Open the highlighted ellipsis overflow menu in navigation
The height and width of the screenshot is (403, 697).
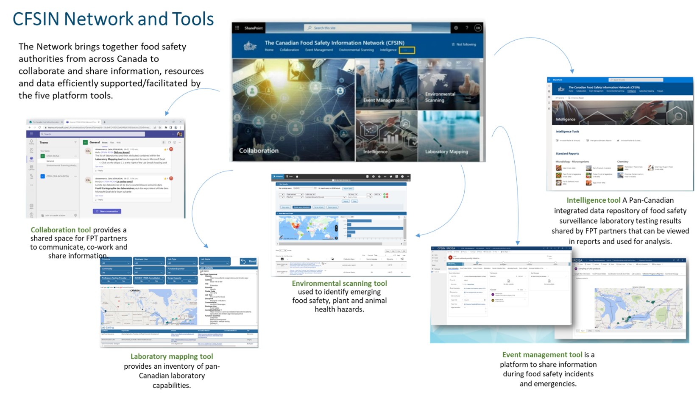406,50
